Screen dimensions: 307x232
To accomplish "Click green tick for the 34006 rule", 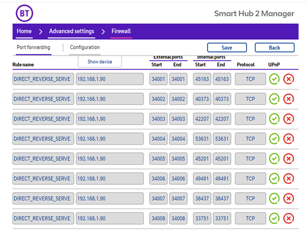I will [x=274, y=178].
